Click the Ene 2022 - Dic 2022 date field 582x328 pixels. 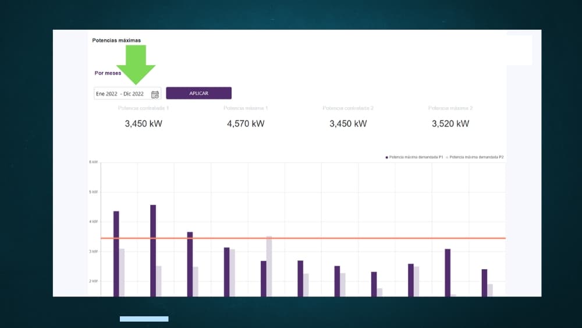coord(121,94)
